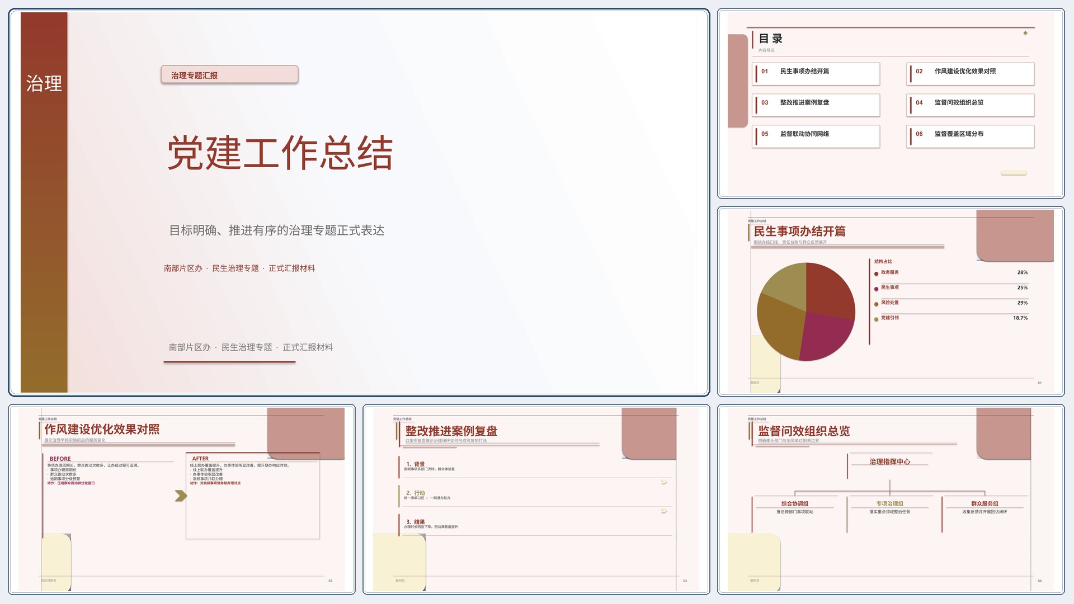The image size is (1074, 604).
Task: Open contents entry 05 监督联动协同网络
Action: pos(816,136)
